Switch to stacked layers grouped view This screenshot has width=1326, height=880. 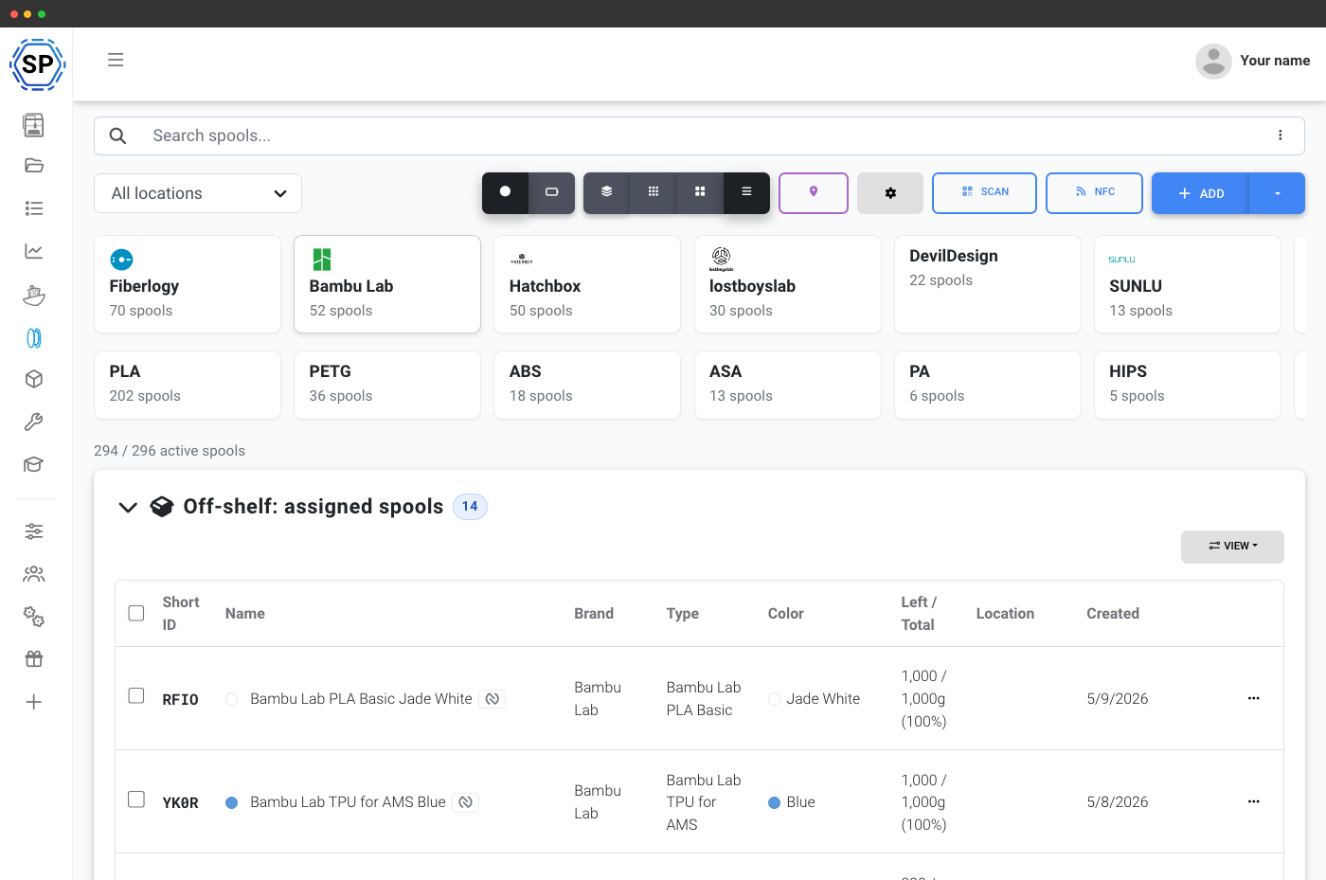pos(607,192)
